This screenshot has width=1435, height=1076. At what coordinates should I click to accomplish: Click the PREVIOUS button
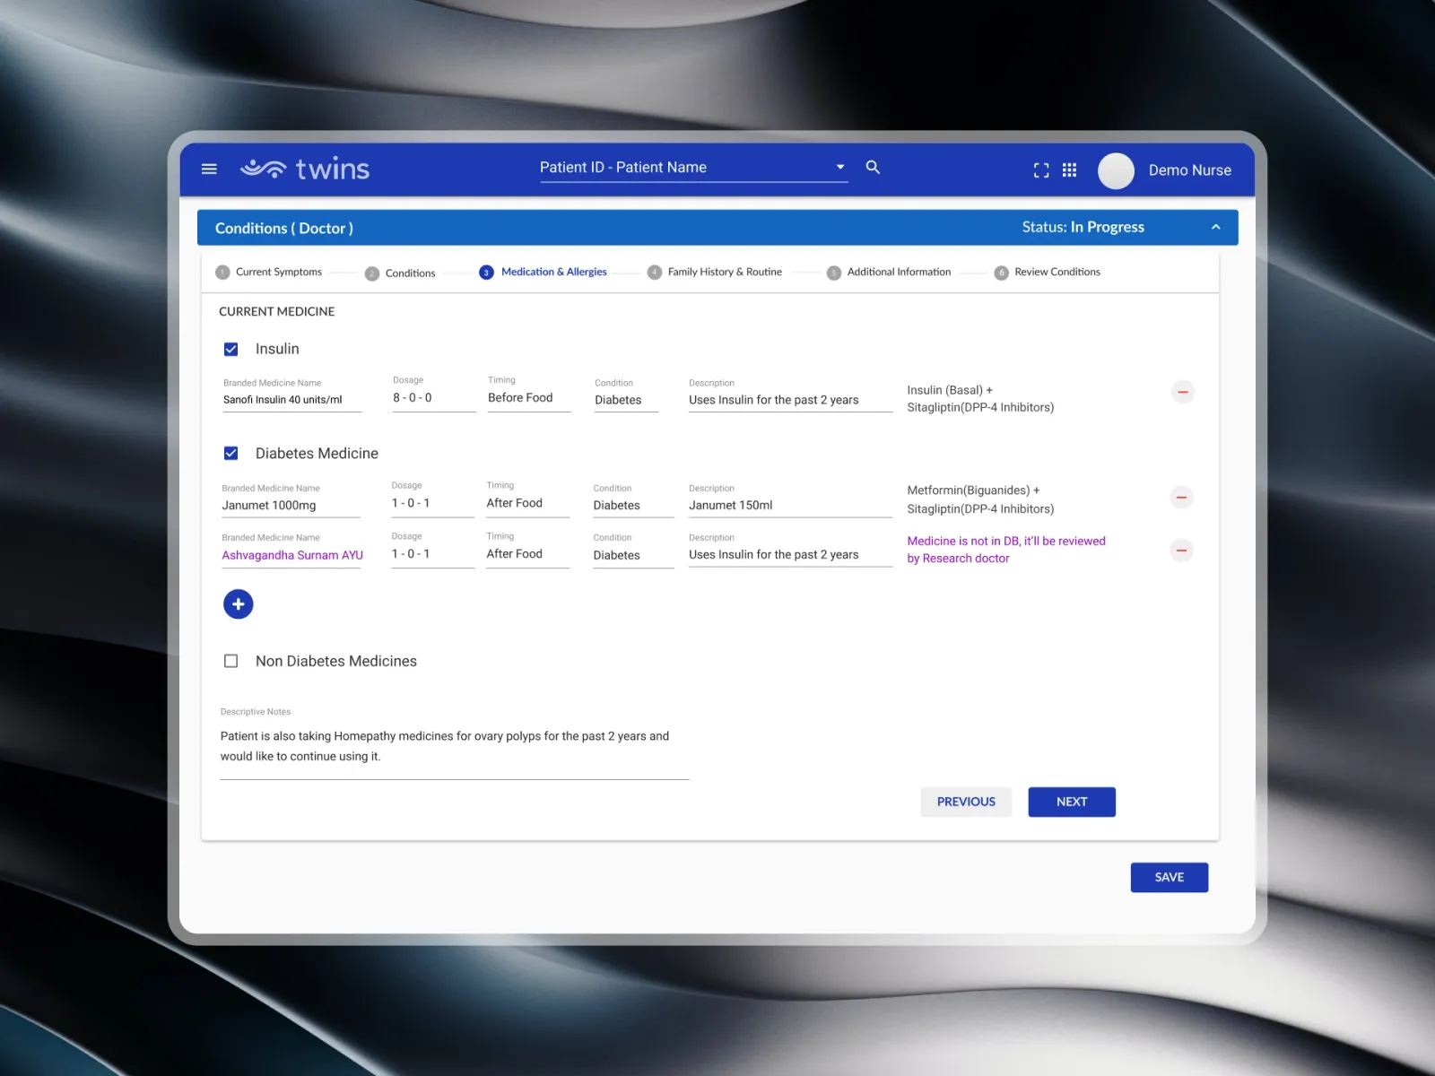(x=966, y=802)
